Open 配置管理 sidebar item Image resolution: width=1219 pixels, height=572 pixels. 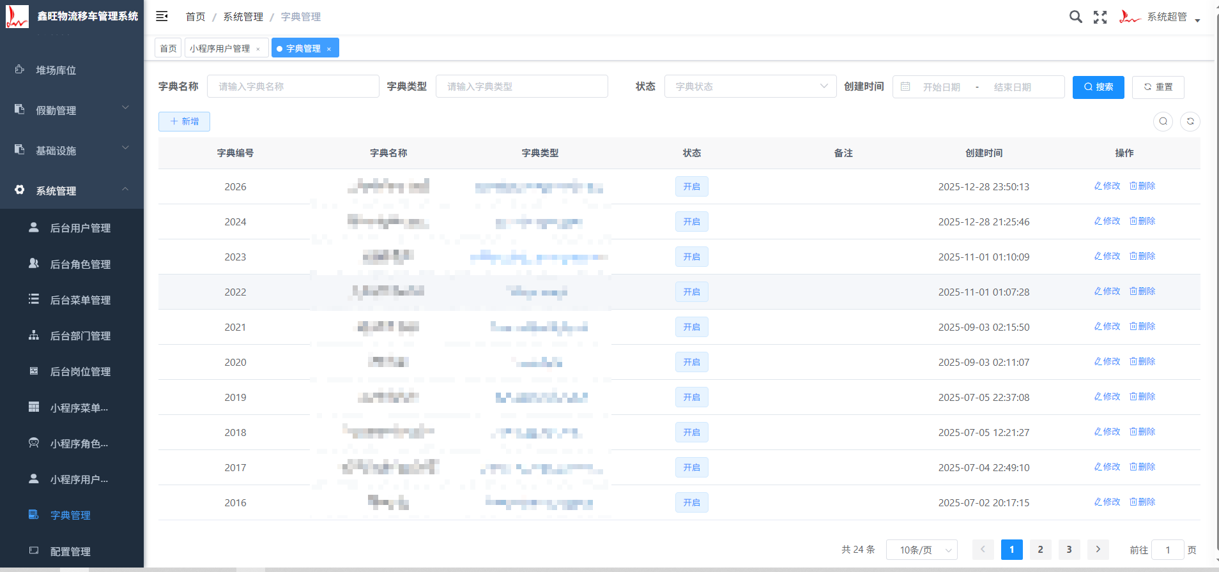pyautogui.click(x=72, y=552)
